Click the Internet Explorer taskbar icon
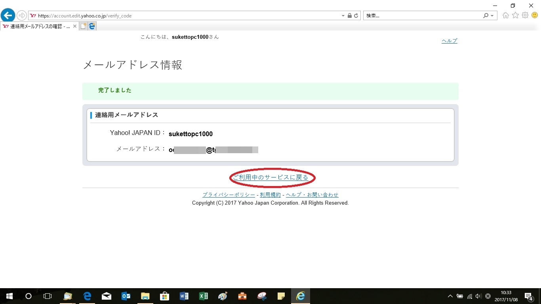This screenshot has height=304, width=541. pyautogui.click(x=301, y=296)
